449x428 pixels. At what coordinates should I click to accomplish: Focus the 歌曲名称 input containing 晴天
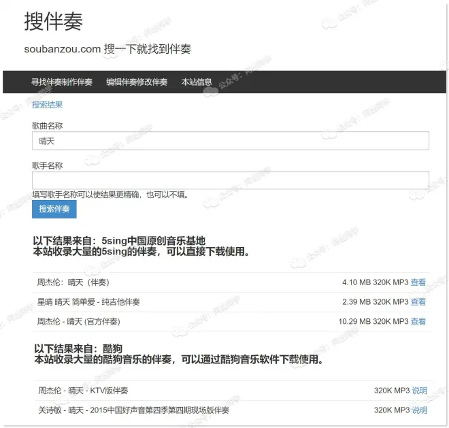click(230, 141)
